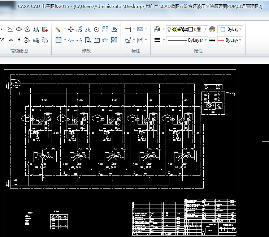Expand the ByLayer linetype dropdown
The width and height of the screenshot is (269, 237).
point(206,40)
